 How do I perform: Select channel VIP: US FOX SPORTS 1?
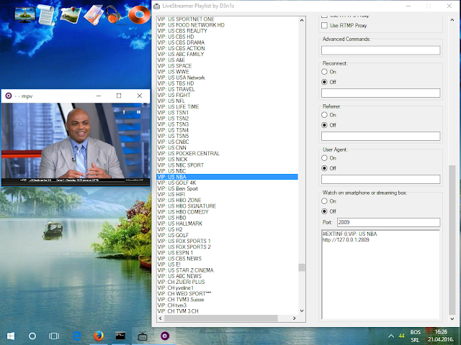[x=228, y=241]
